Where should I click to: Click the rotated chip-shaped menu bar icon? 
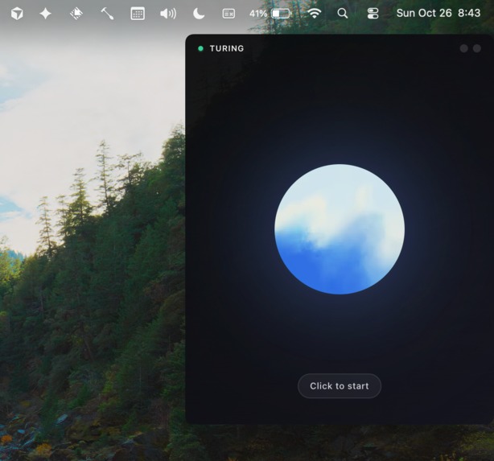click(x=76, y=14)
